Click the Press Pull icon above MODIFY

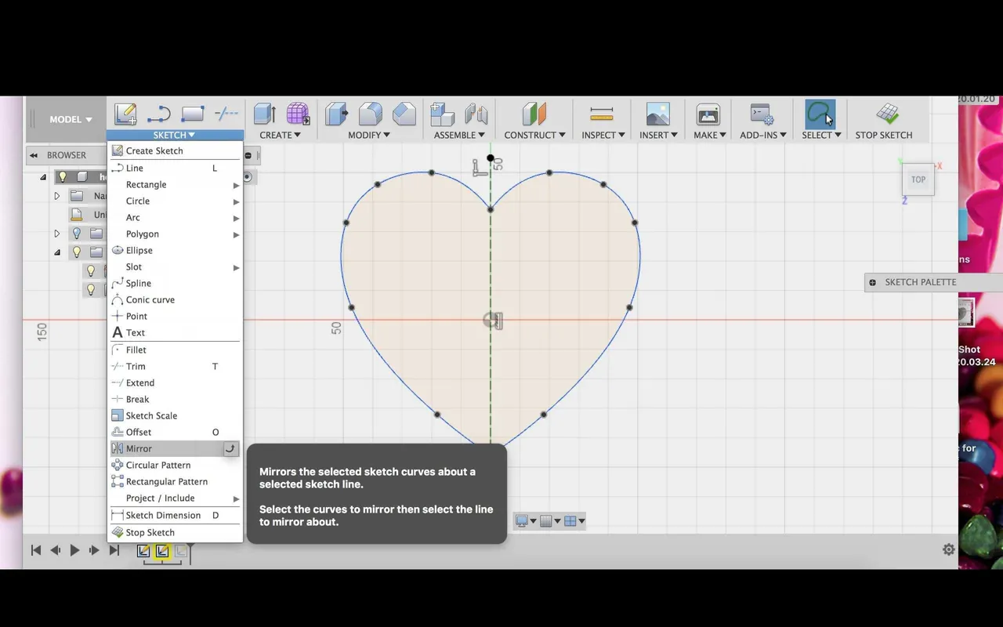click(x=337, y=114)
